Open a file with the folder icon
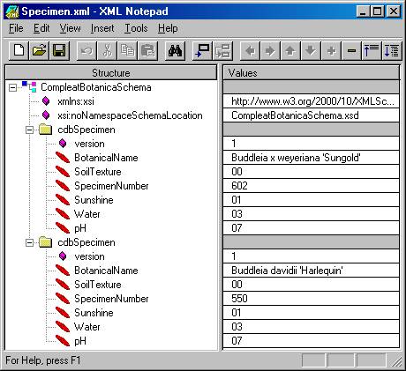The width and height of the screenshot is (406, 371). 39,51
